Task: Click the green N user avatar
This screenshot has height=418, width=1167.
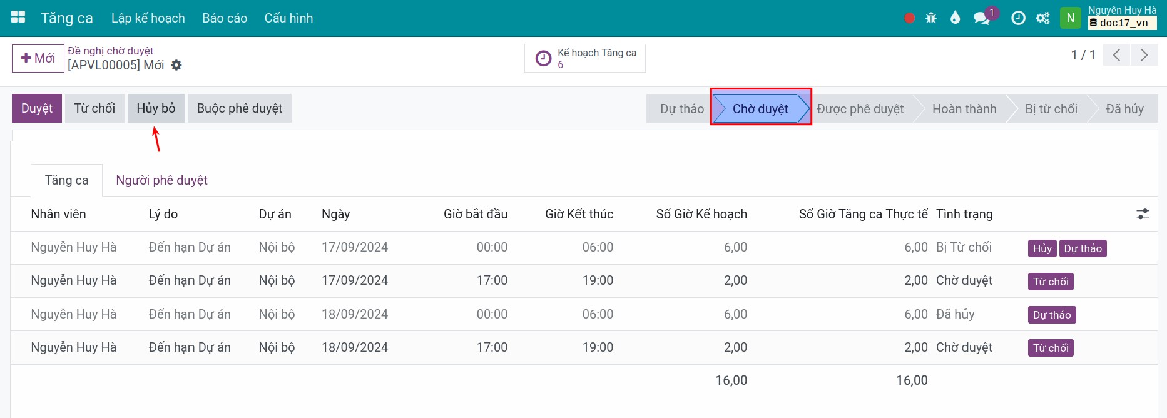Action: [x=1071, y=18]
